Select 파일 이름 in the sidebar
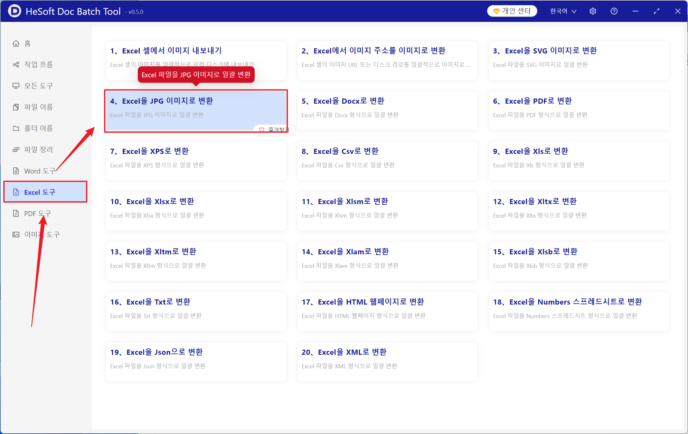Viewport: 688px width, 434px height. pos(45,107)
